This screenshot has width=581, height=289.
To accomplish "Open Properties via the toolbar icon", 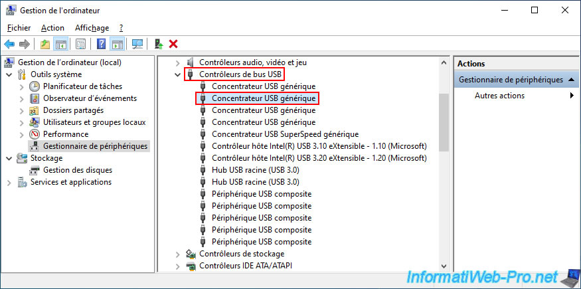I will click(x=80, y=44).
